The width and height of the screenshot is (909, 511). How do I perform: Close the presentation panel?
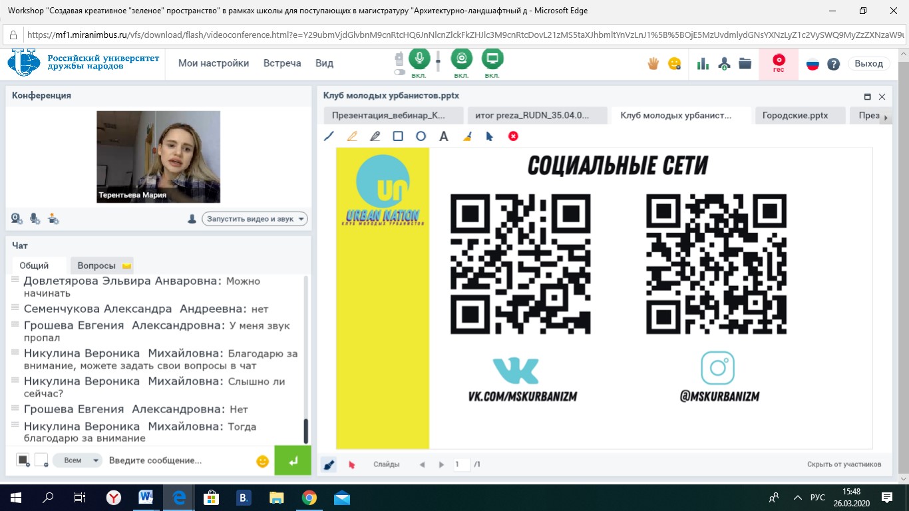coord(882,96)
